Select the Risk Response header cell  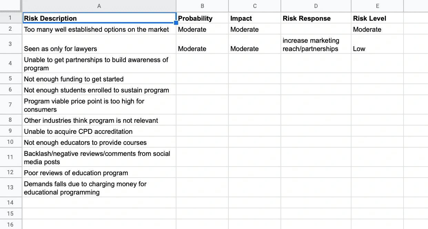[x=316, y=18]
